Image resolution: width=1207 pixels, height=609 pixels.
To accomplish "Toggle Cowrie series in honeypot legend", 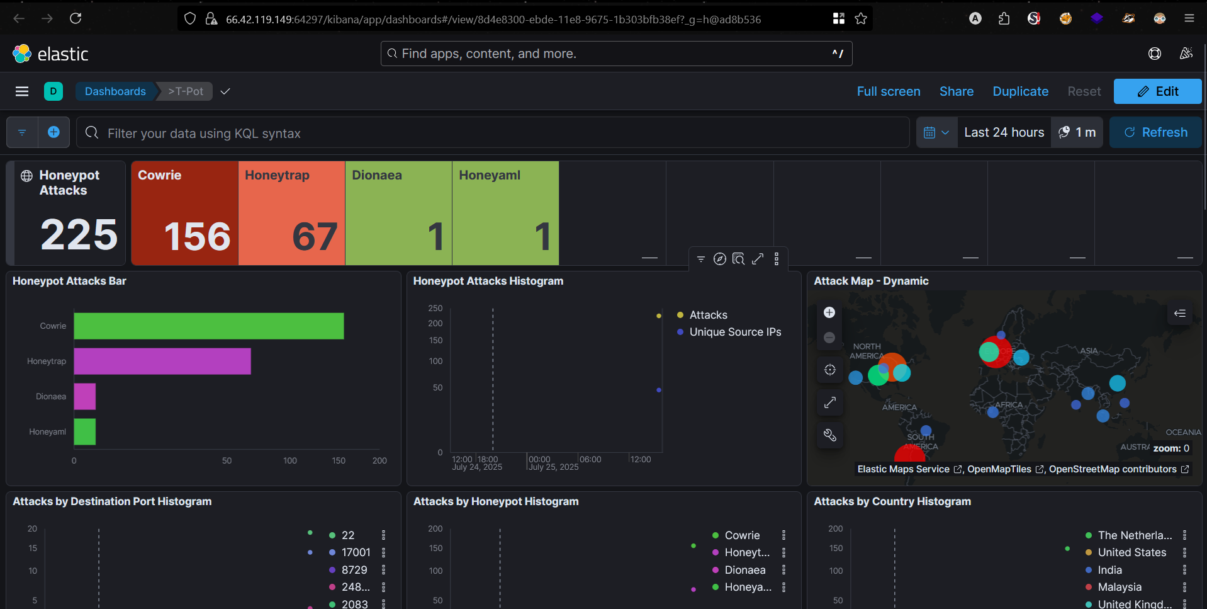I will (x=742, y=535).
